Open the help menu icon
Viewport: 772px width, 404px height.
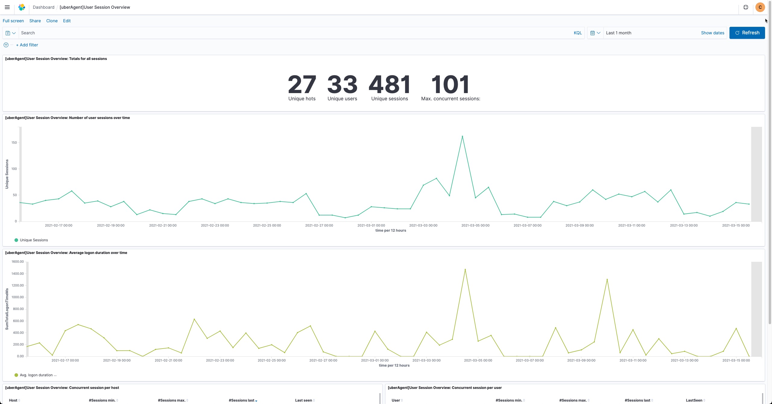pyautogui.click(x=745, y=7)
